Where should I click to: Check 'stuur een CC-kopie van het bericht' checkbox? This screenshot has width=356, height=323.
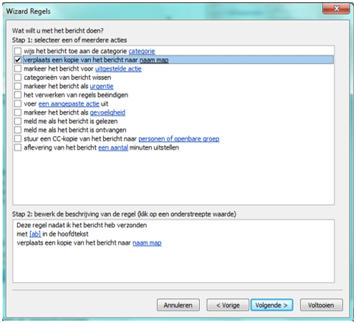(x=18, y=139)
